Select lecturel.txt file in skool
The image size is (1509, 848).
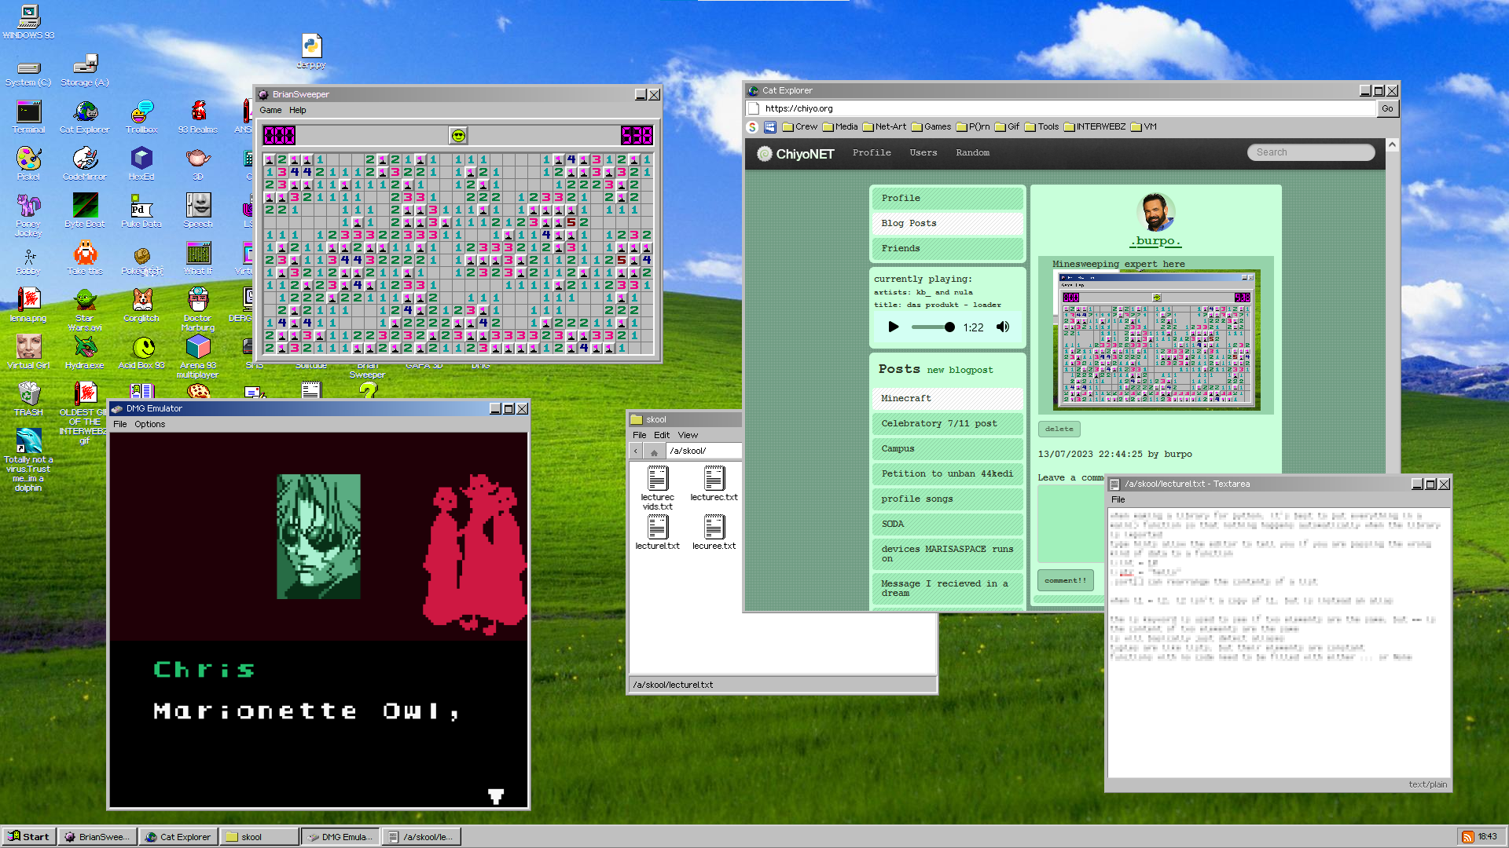tap(657, 532)
